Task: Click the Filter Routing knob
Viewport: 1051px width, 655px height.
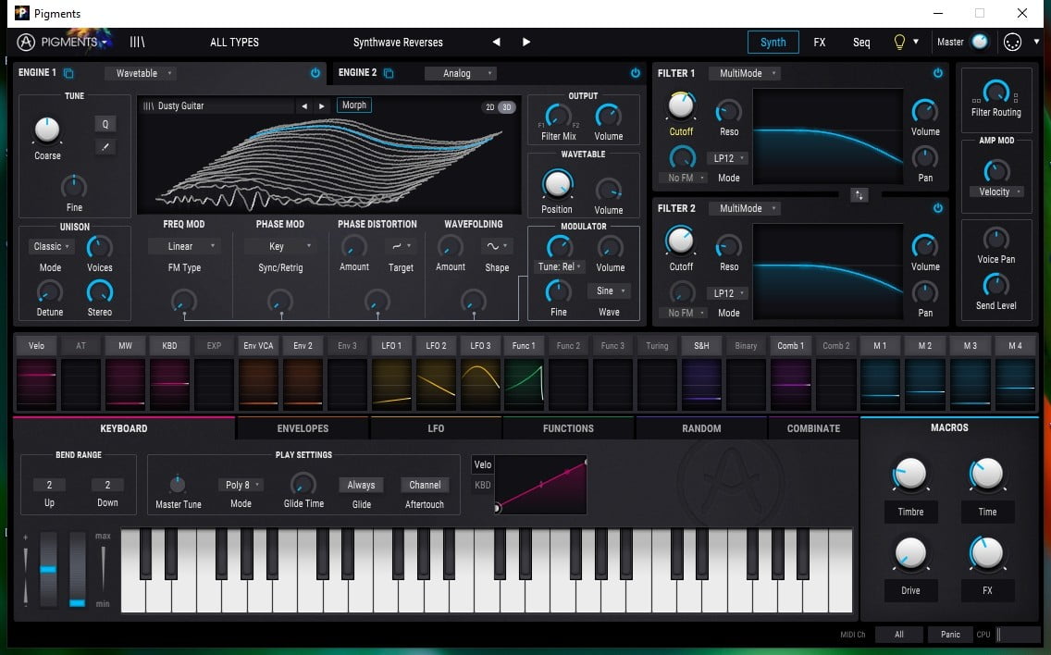Action: [996, 92]
